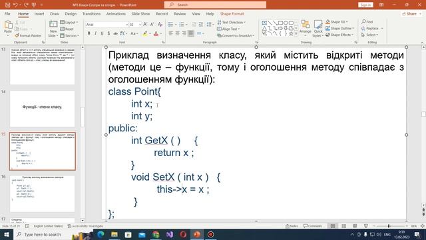
Task: Click the title bar Search box
Action: coord(215,5)
